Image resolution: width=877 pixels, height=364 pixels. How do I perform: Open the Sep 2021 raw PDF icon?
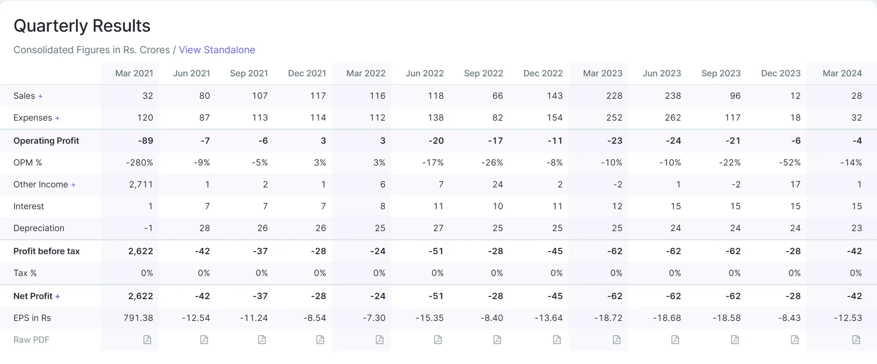click(262, 340)
